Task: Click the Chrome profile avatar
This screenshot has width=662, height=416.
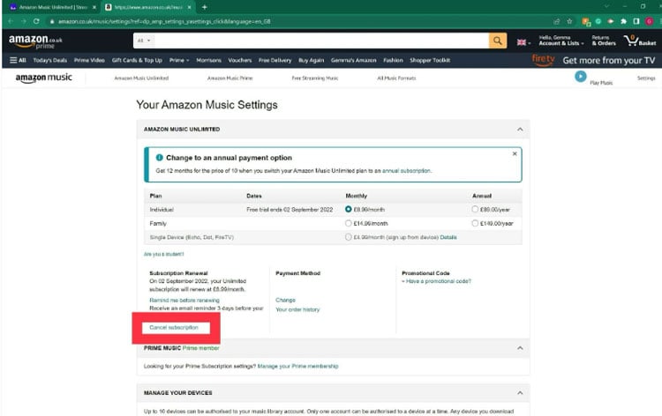Action: coord(650,21)
